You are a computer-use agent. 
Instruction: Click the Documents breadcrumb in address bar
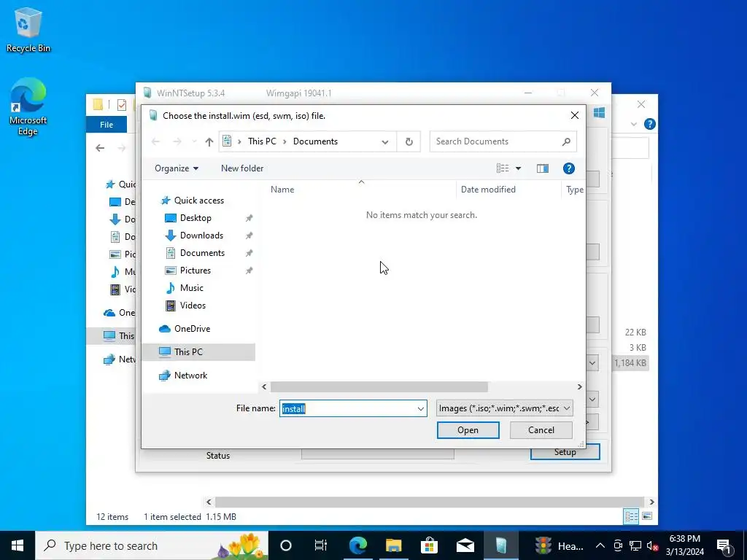coord(315,141)
